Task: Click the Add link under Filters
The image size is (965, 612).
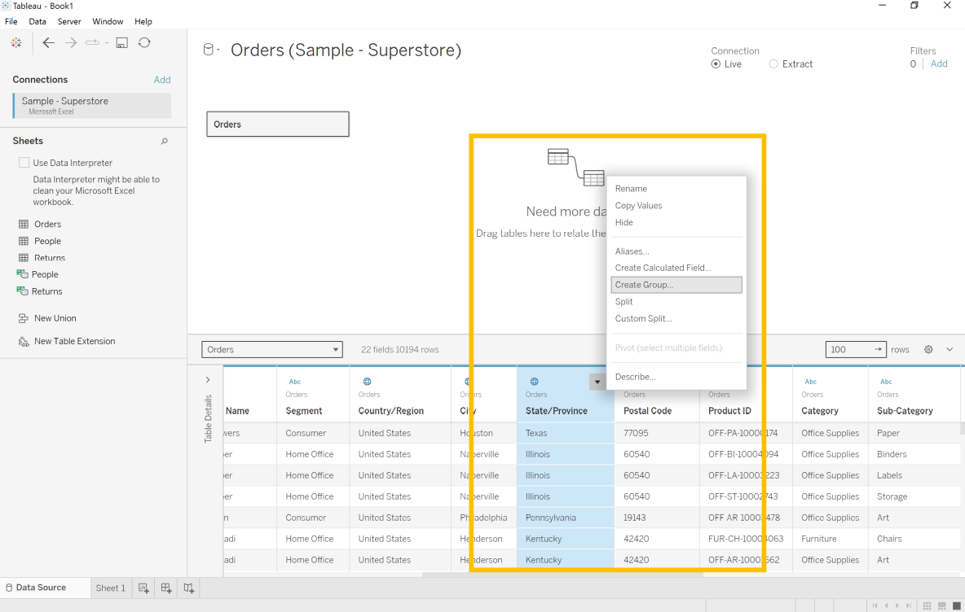Action: (x=939, y=64)
